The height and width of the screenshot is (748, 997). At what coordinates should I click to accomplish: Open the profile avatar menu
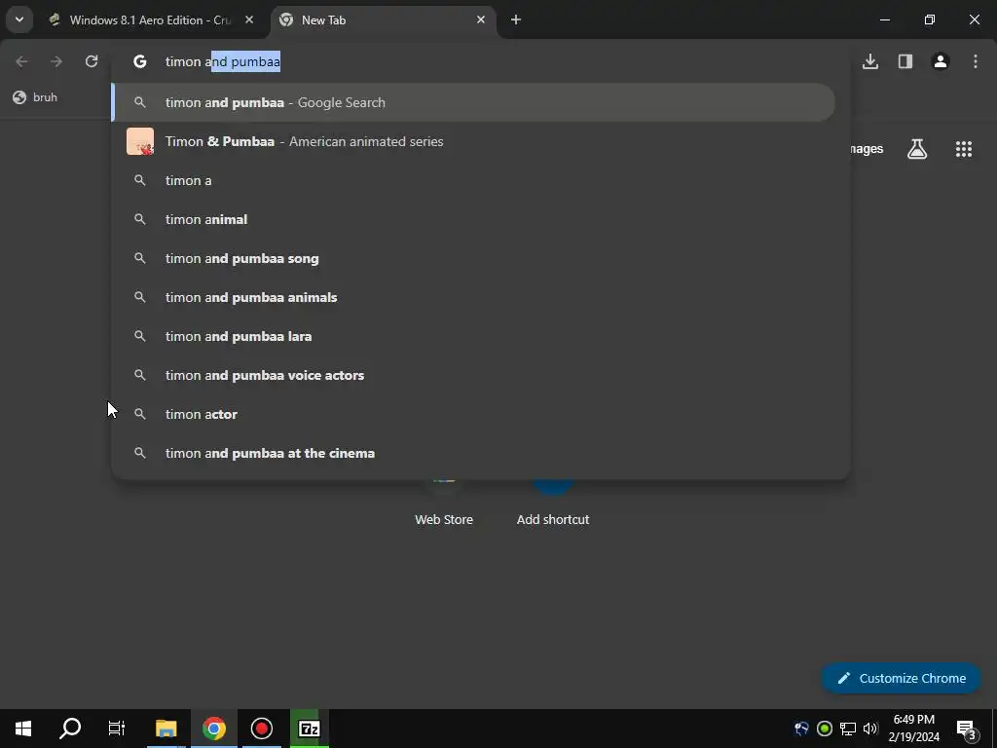click(x=941, y=61)
